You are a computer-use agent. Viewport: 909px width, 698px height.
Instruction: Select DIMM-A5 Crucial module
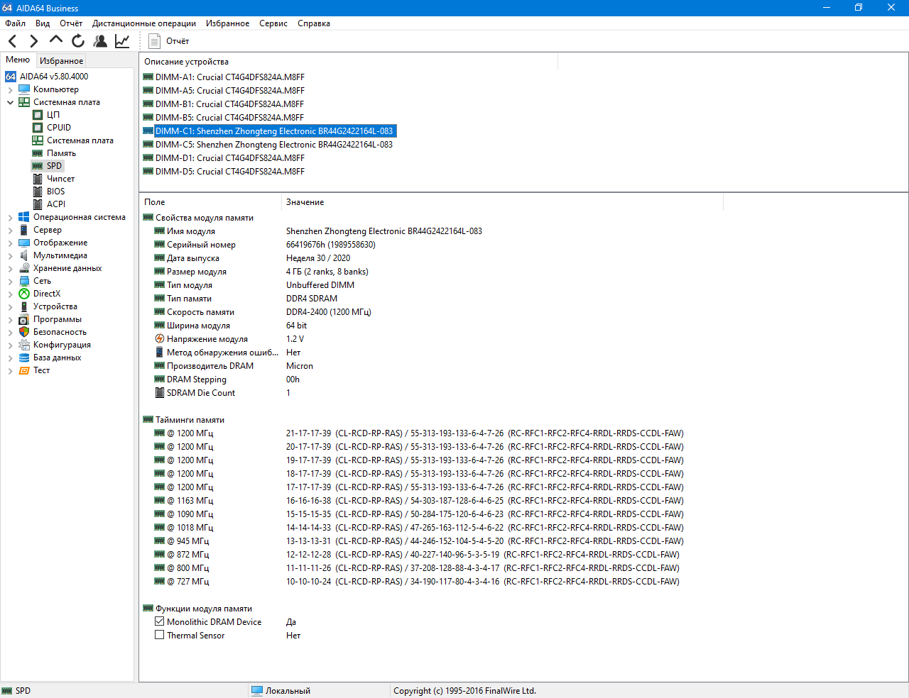tap(230, 91)
